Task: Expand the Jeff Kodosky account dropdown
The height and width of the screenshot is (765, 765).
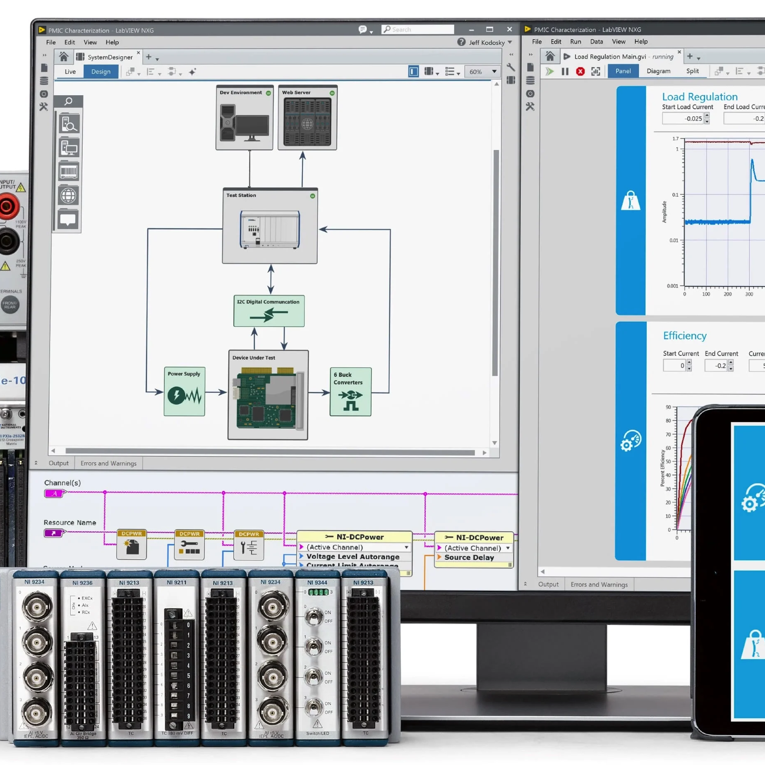Action: 510,42
